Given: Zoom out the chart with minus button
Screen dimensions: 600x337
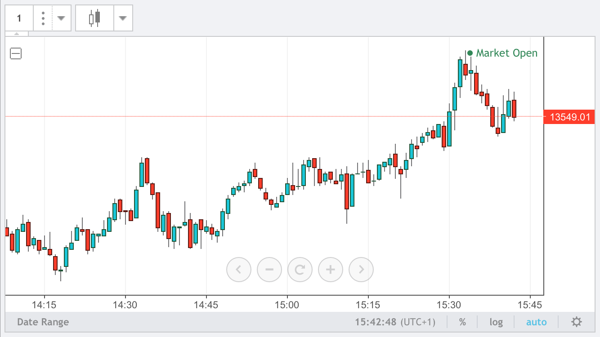Looking at the screenshot, I should click(x=269, y=270).
